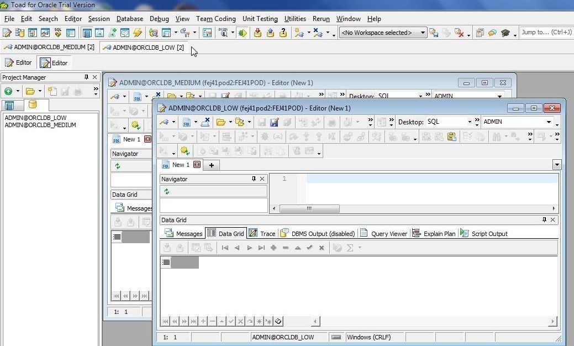574x346 pixels.
Task: Toggle the pin on the Project Manager panel
Action: (x=86, y=77)
